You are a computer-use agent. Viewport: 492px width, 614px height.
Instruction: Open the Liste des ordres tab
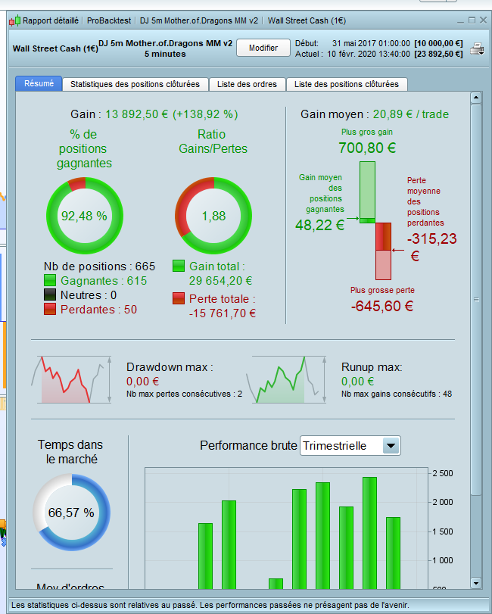pyautogui.click(x=247, y=84)
